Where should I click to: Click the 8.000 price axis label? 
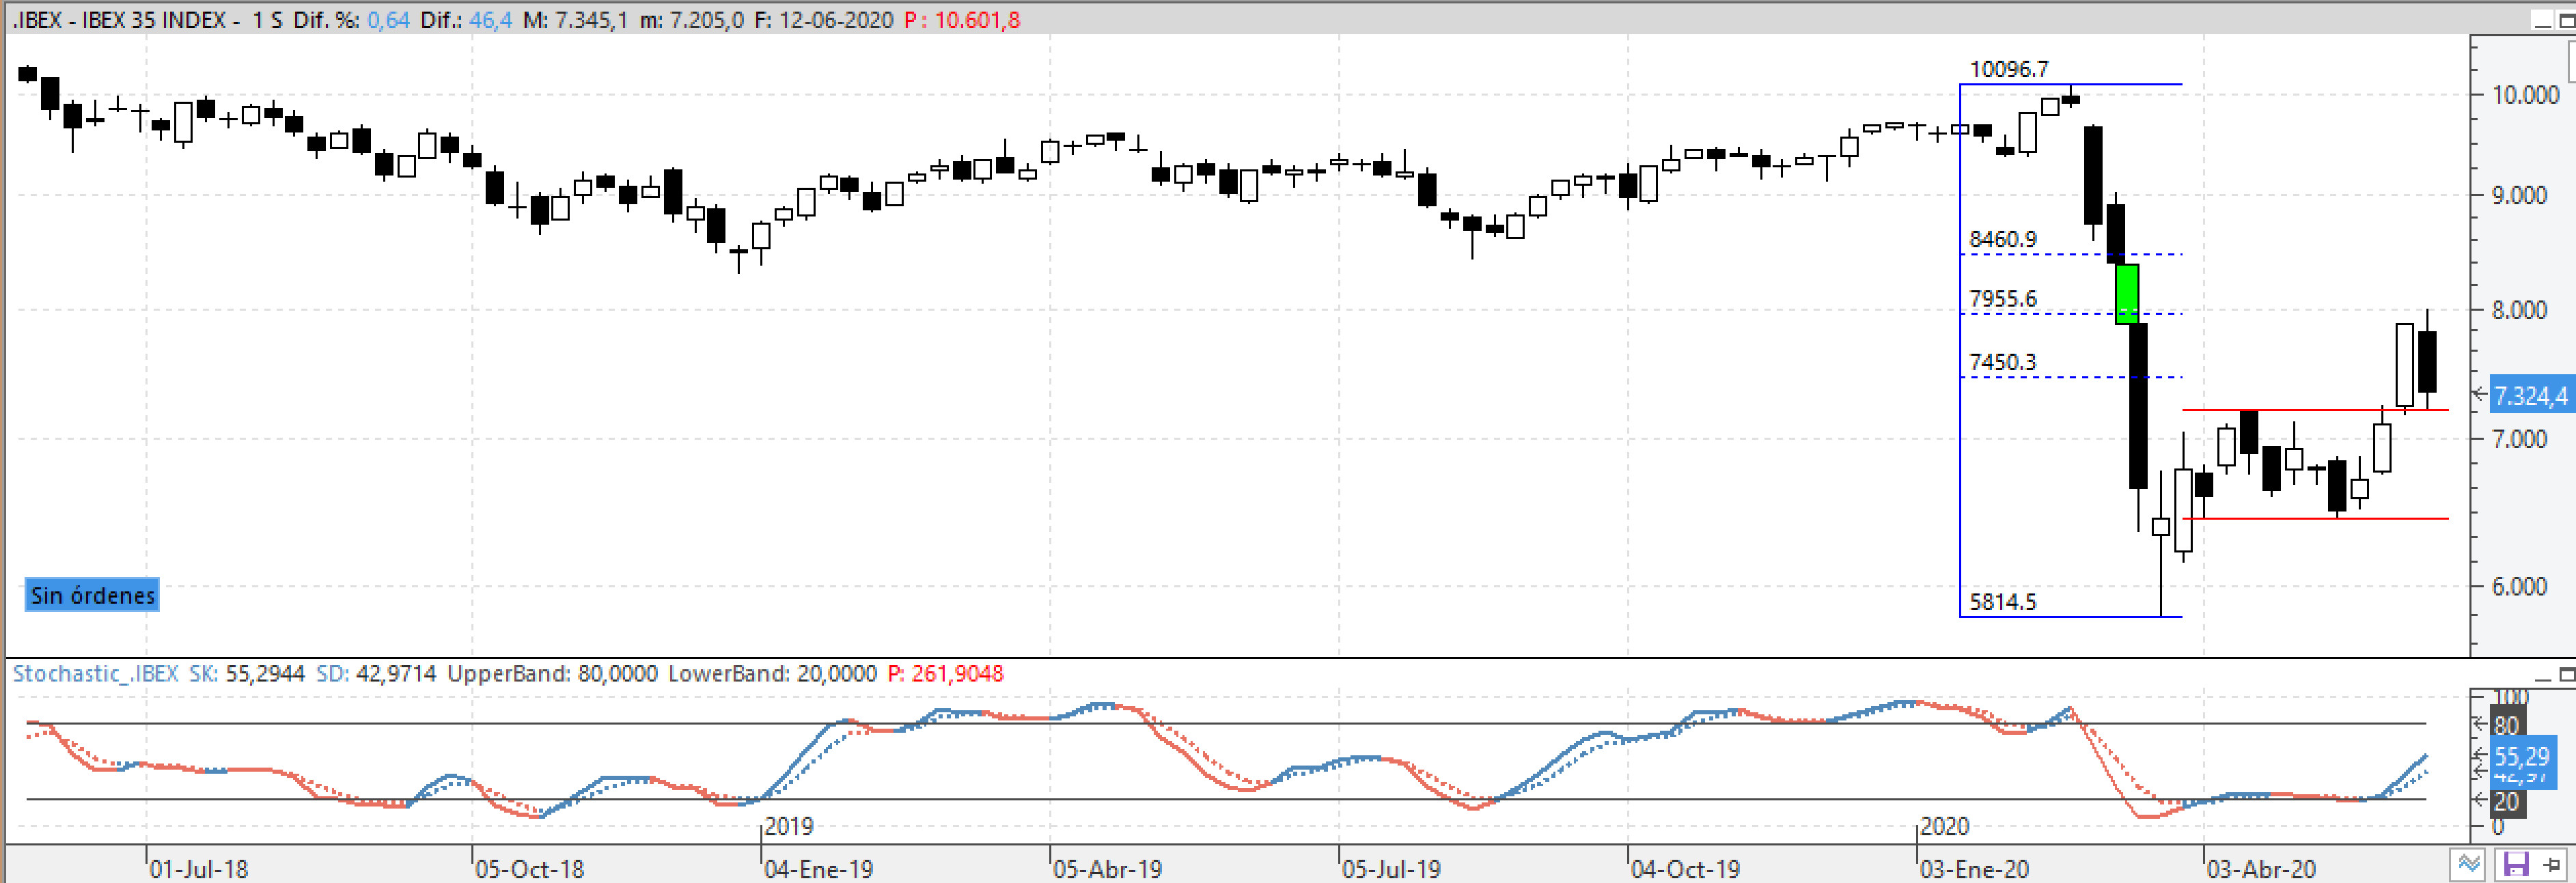point(2519,310)
